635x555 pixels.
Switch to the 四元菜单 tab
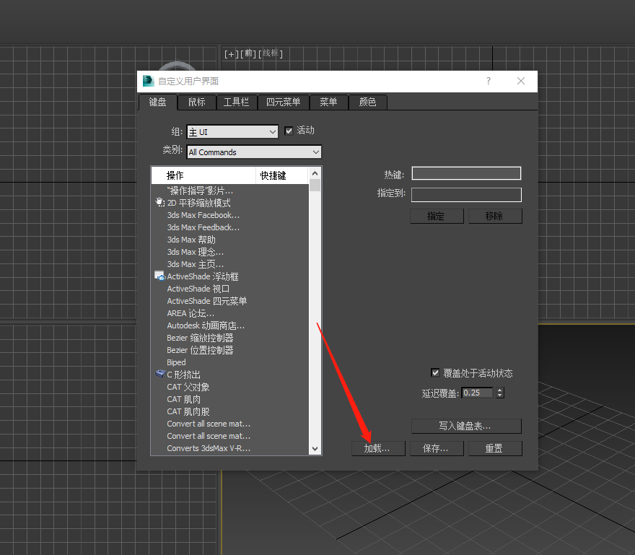[283, 102]
